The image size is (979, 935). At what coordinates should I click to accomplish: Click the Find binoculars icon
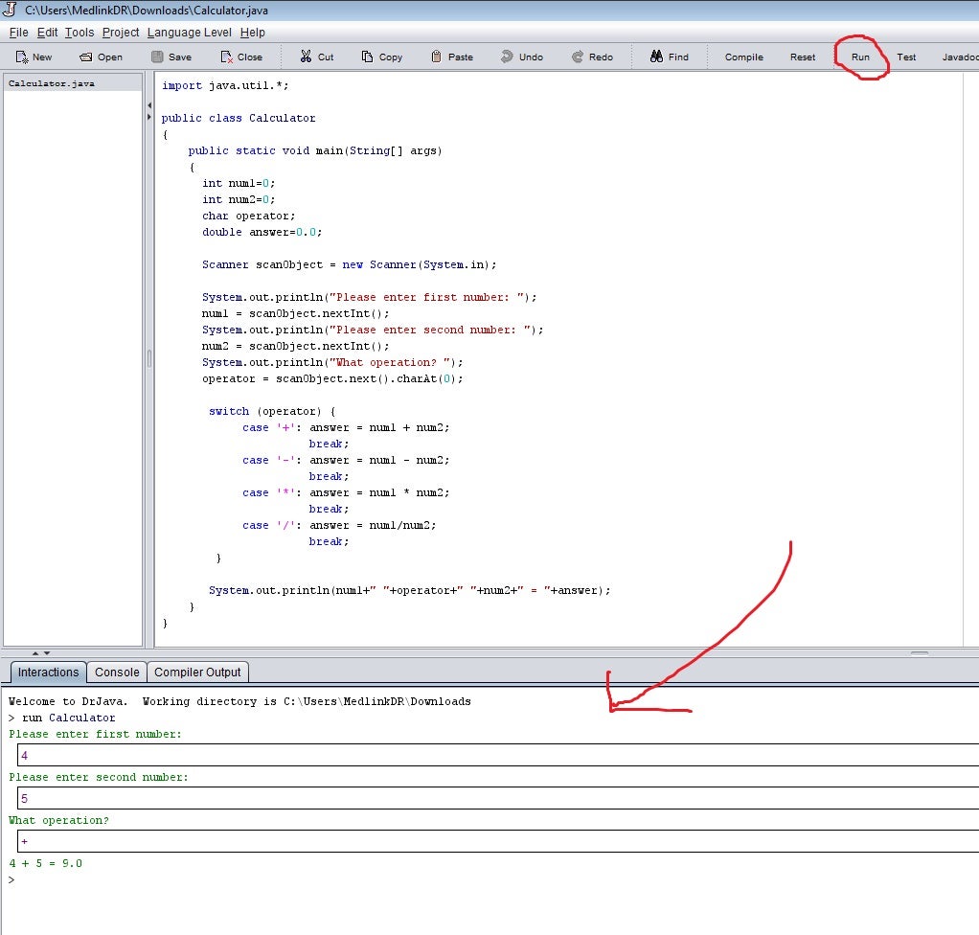(x=656, y=57)
